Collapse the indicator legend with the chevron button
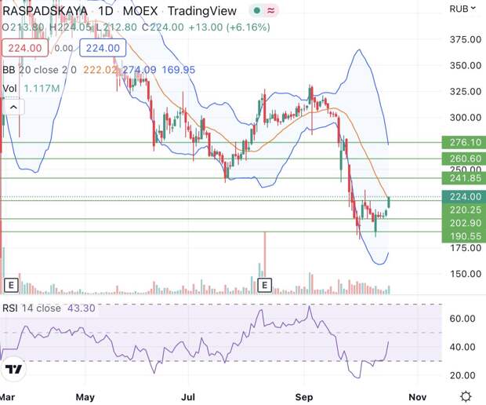486x405 pixels. [13, 108]
